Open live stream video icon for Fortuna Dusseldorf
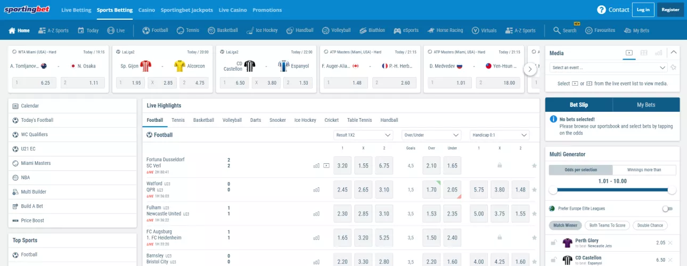 (x=326, y=165)
